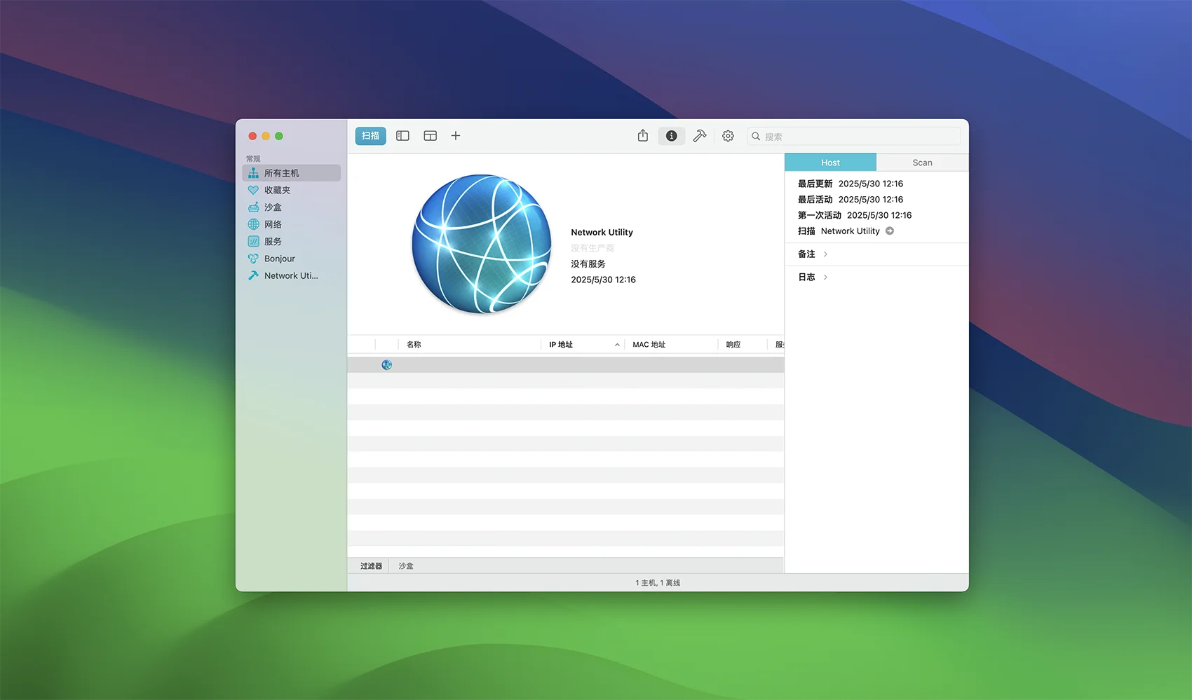The image size is (1192, 700).
Task: Click the red close window button
Action: pos(252,136)
